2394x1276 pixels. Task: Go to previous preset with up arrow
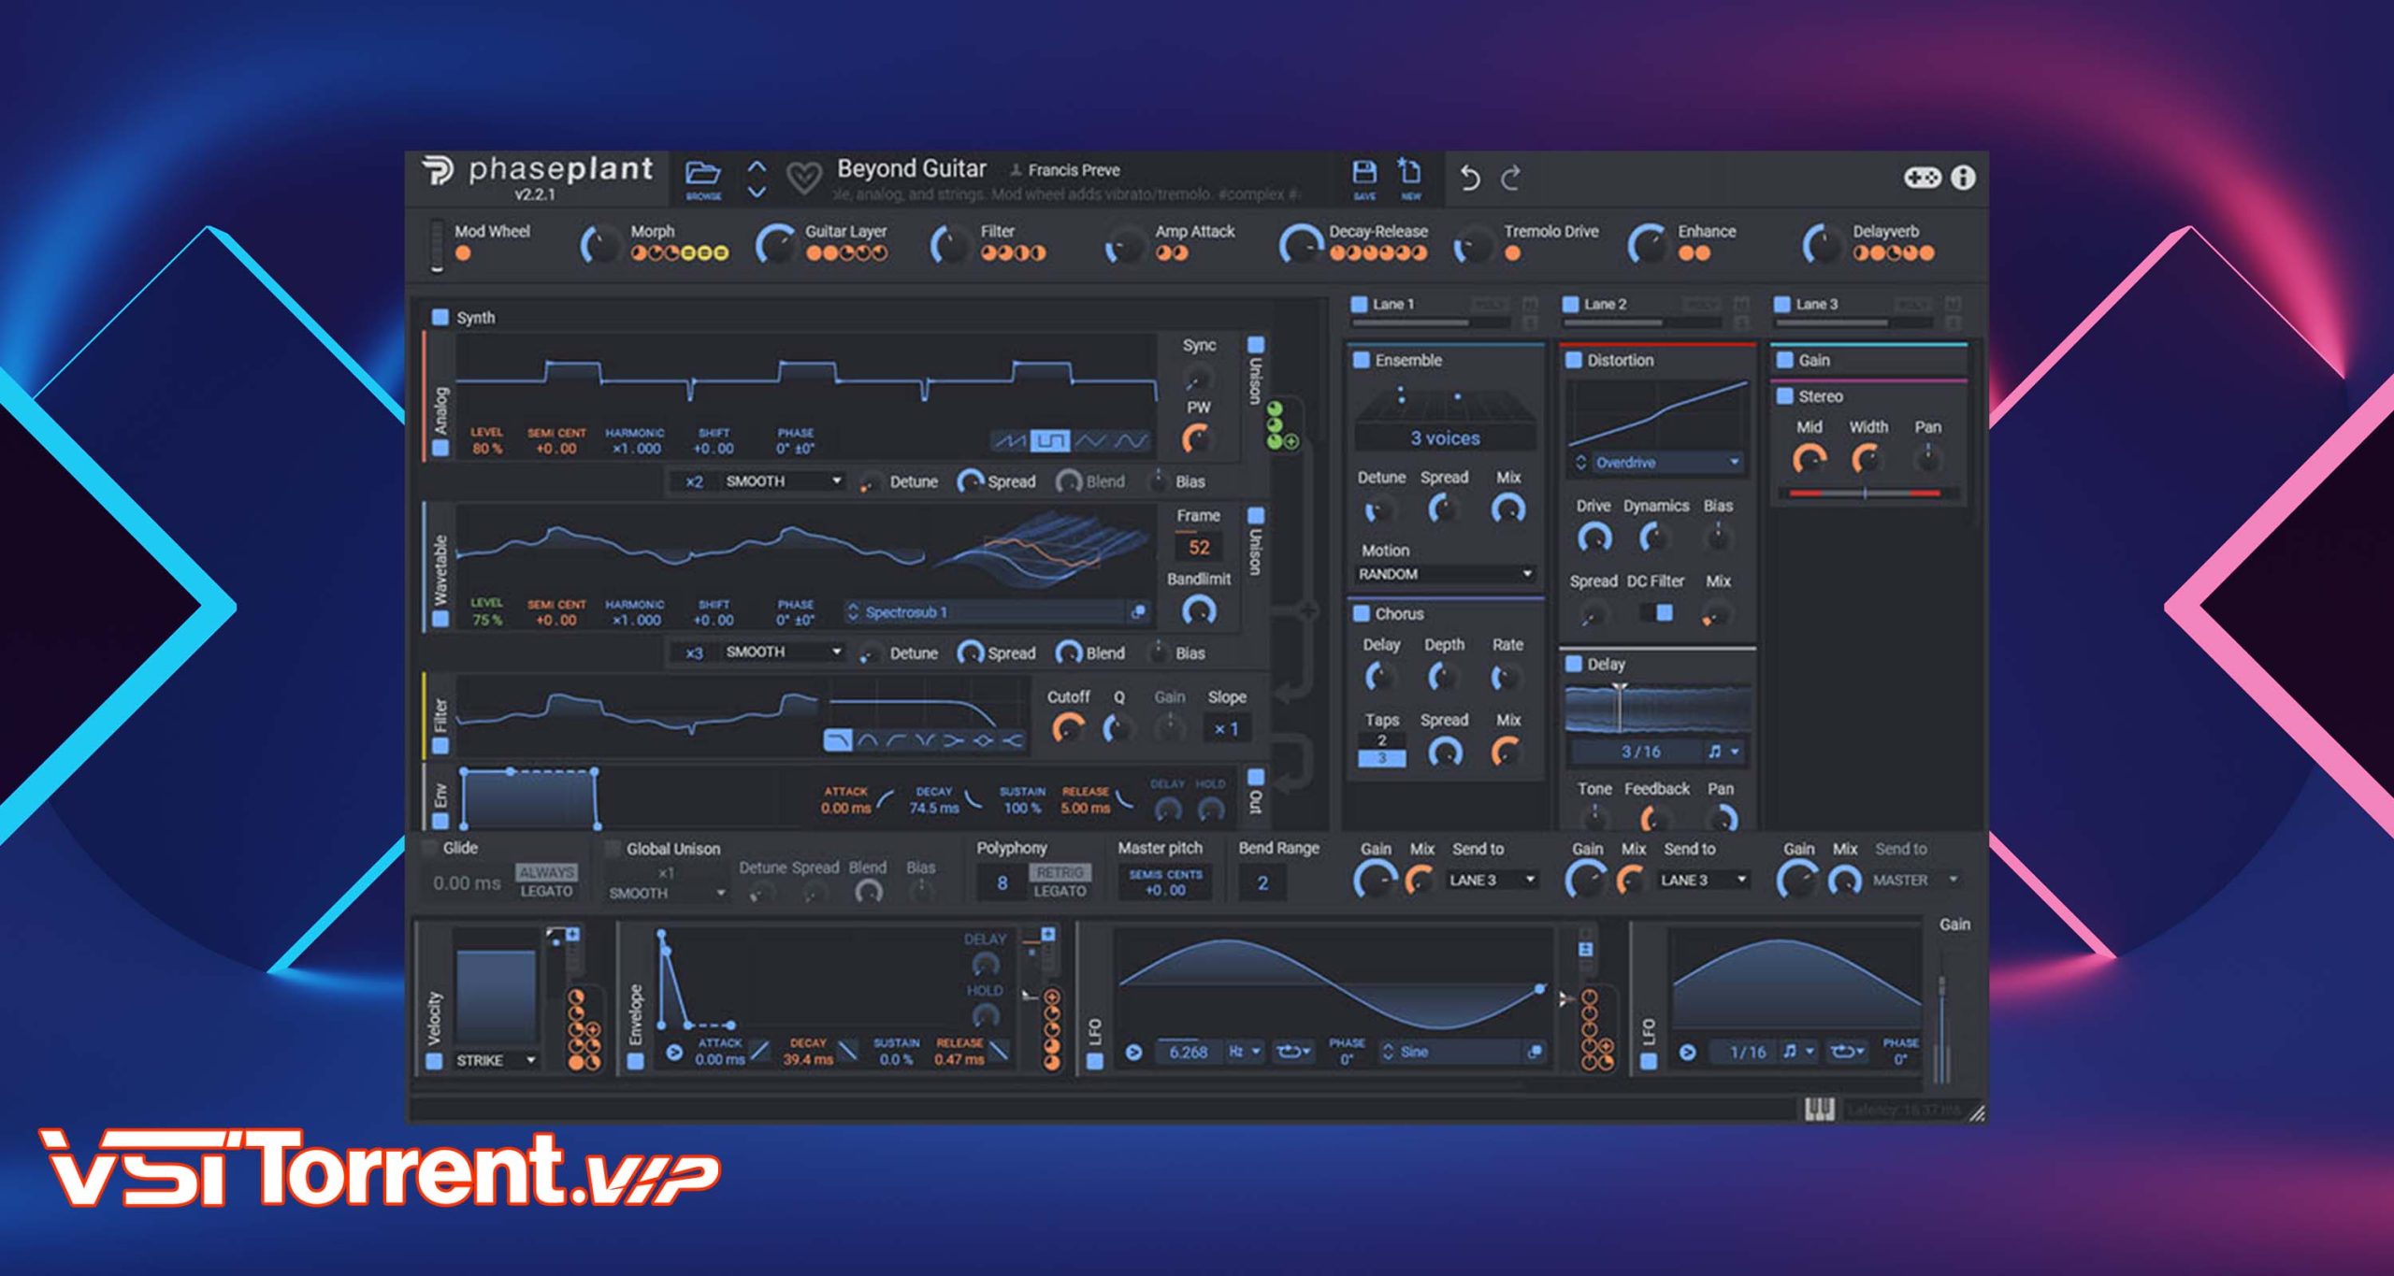(x=757, y=166)
